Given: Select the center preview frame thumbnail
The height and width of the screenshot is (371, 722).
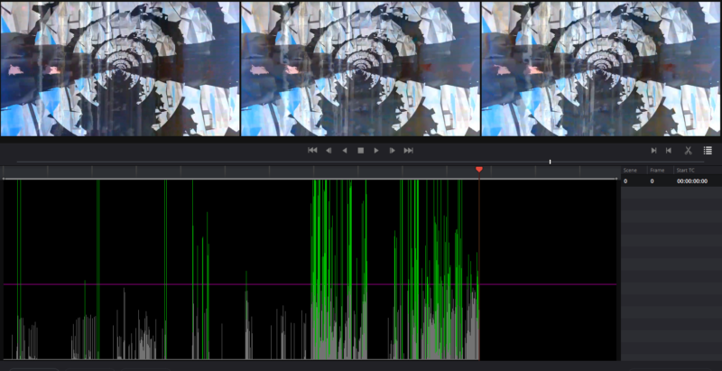Looking at the screenshot, I should [x=360, y=68].
